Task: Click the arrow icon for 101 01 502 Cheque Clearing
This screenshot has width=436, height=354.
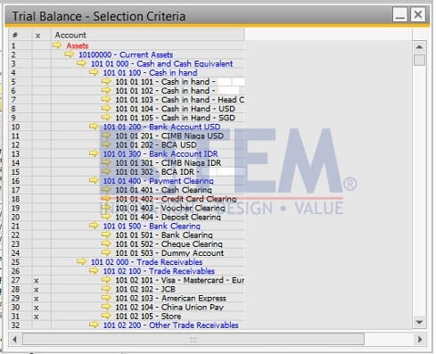Action: point(106,243)
